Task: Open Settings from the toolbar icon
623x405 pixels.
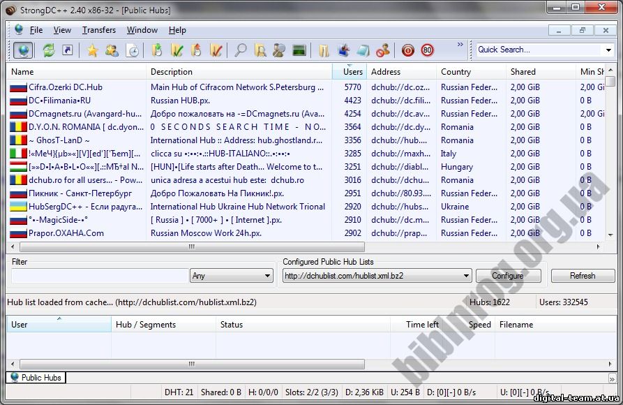Action: pos(344,50)
